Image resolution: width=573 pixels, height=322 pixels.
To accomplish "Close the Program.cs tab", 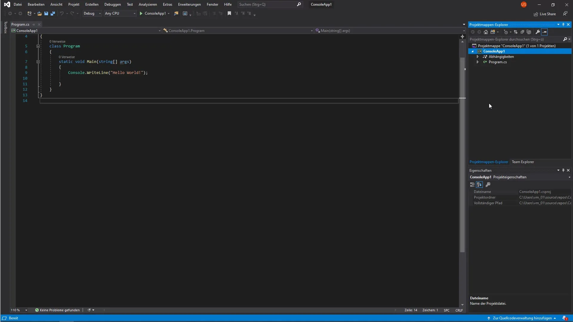I will coord(39,24).
